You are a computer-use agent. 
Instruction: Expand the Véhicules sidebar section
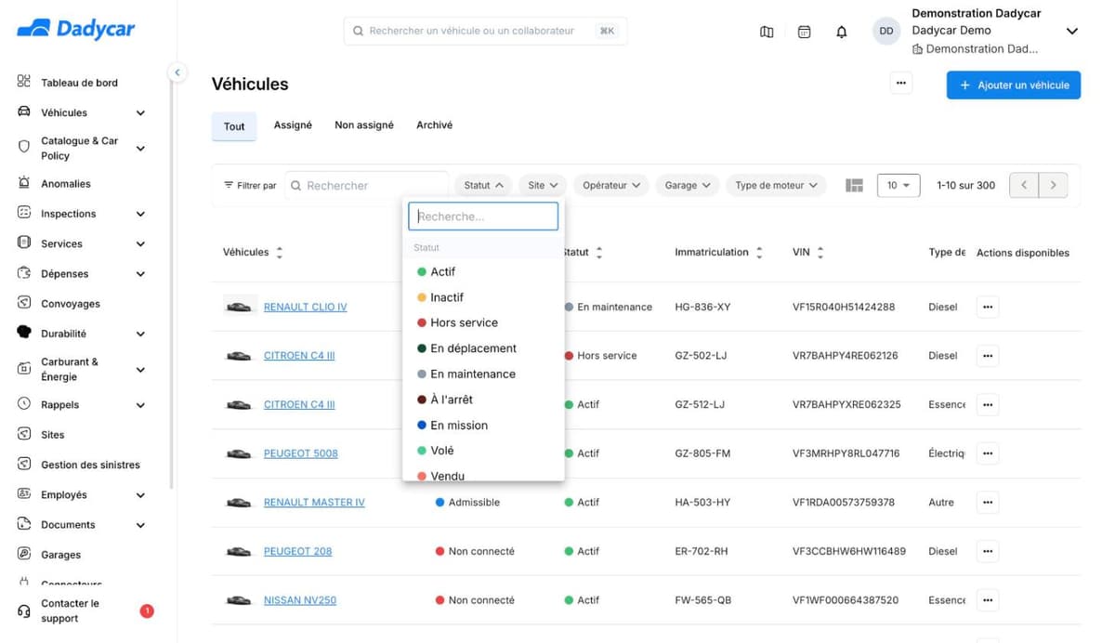point(140,112)
